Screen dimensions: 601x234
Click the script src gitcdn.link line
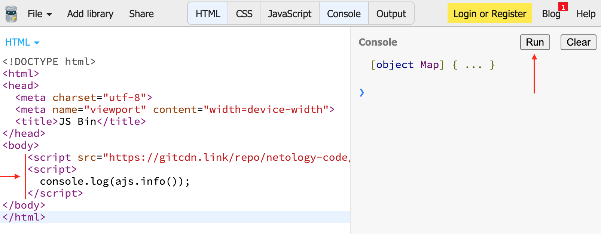pos(189,157)
